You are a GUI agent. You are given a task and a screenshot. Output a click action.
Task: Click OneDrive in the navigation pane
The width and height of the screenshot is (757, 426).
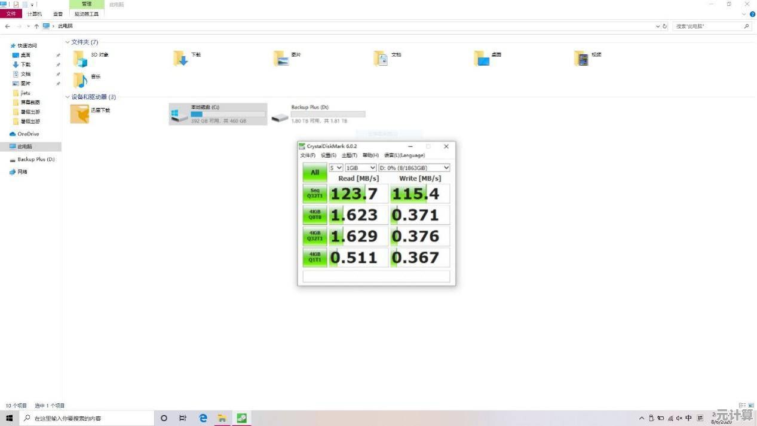click(27, 134)
